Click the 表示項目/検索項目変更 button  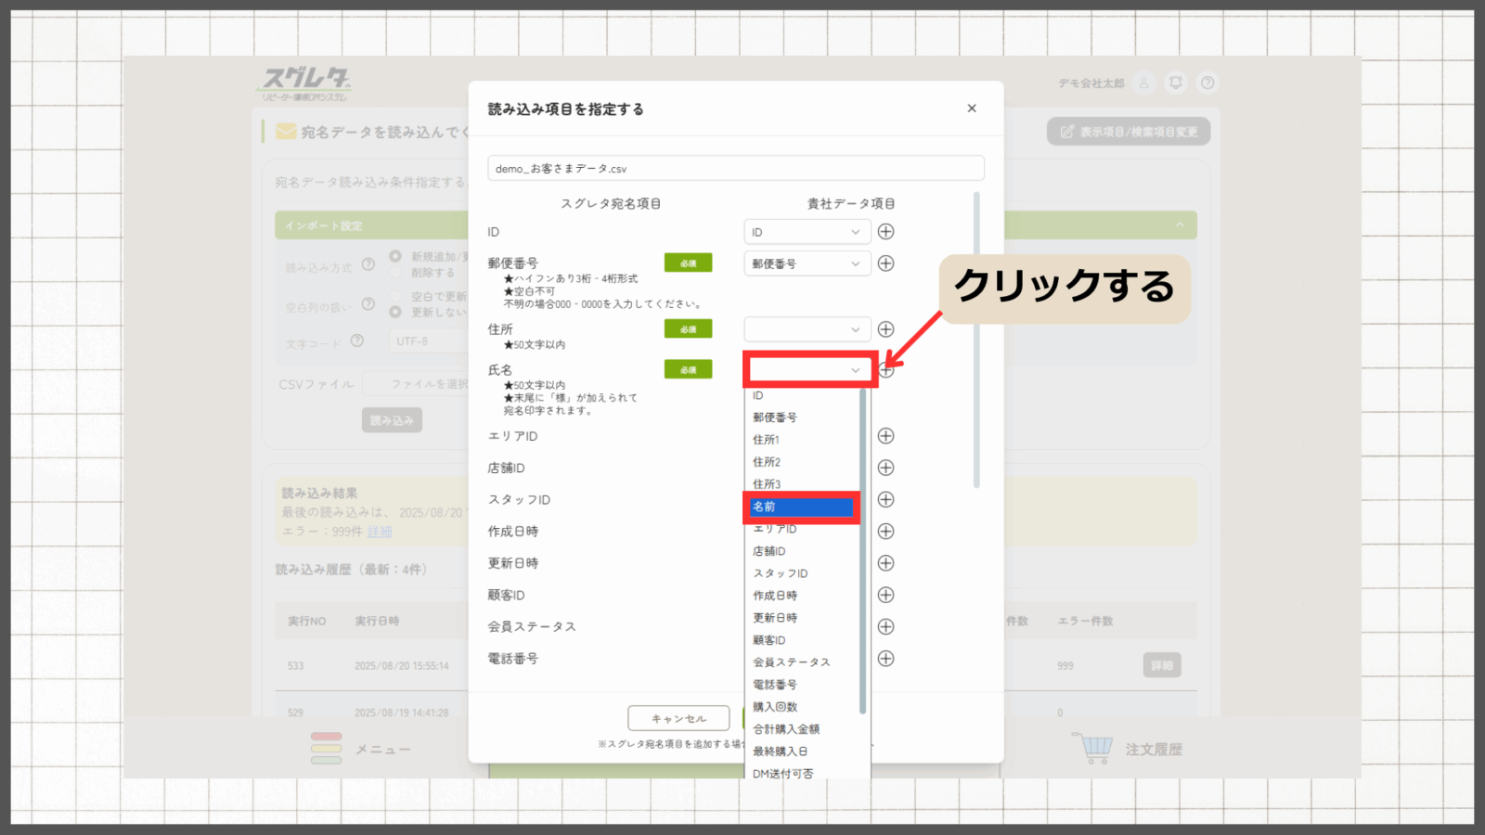click(1129, 132)
